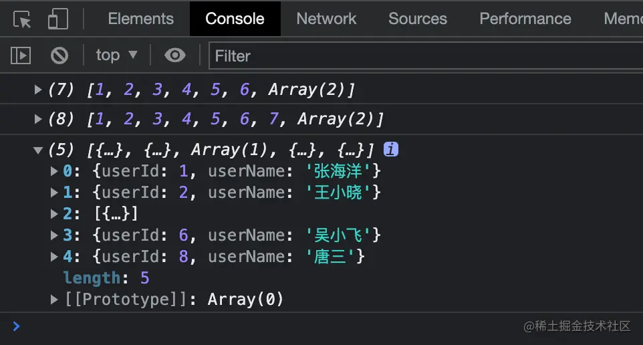Click the Console filter input field
The image size is (643, 345).
(425, 56)
